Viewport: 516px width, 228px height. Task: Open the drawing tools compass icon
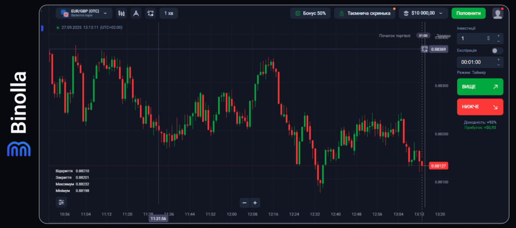pos(136,14)
